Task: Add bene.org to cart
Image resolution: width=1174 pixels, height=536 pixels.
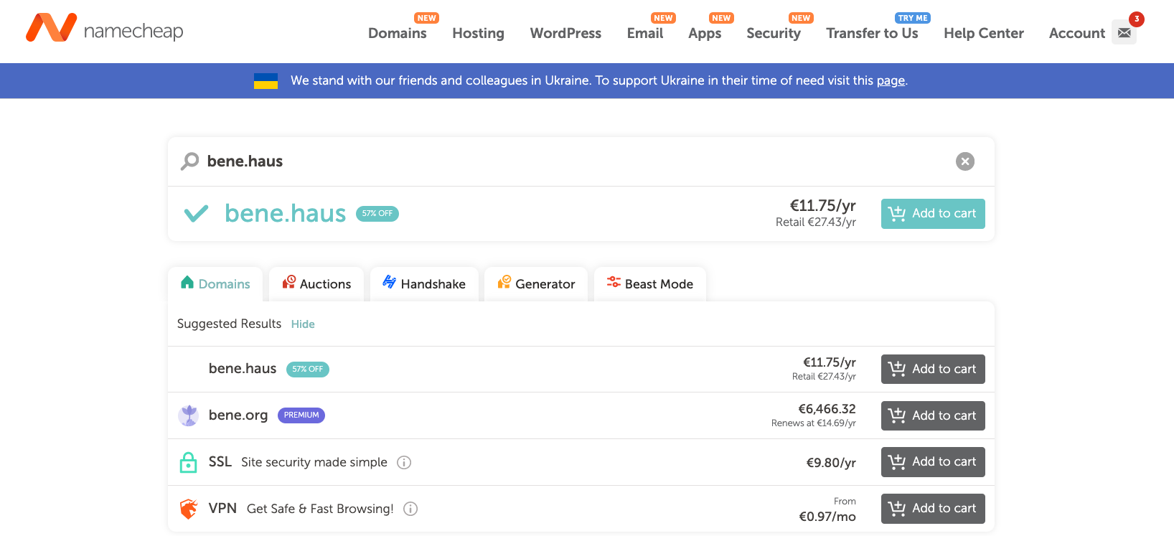Action: coord(933,416)
